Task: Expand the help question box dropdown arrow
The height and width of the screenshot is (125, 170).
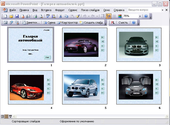Action: tap(163, 10)
